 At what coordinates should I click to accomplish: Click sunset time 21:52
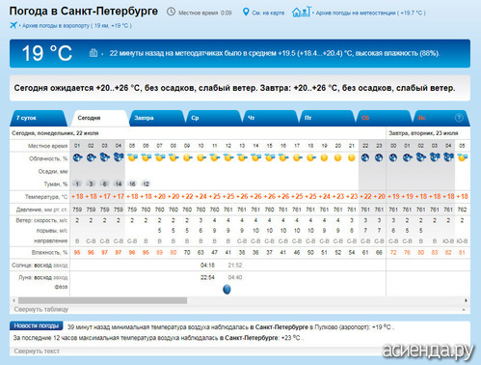click(235, 266)
